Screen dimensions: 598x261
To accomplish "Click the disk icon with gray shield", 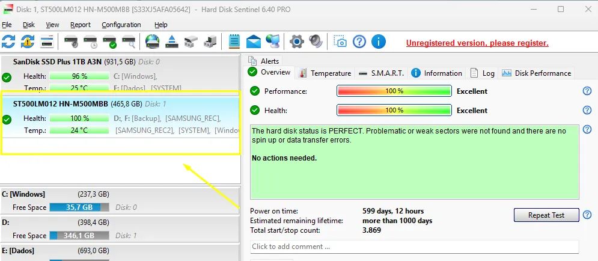I will coord(72,41).
